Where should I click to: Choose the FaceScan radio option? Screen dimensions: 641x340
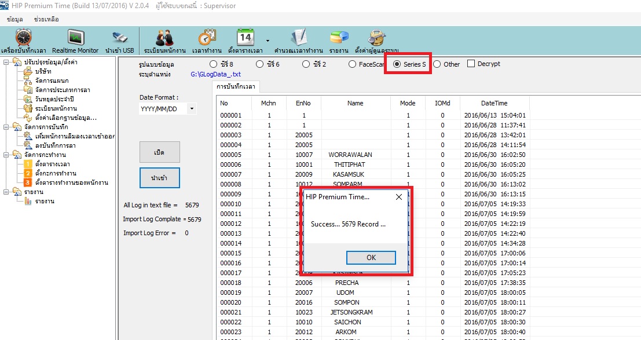[x=353, y=64]
